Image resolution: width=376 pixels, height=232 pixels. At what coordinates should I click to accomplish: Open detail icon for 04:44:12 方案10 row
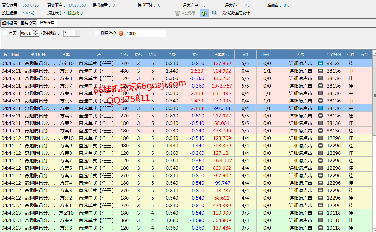point(321,138)
